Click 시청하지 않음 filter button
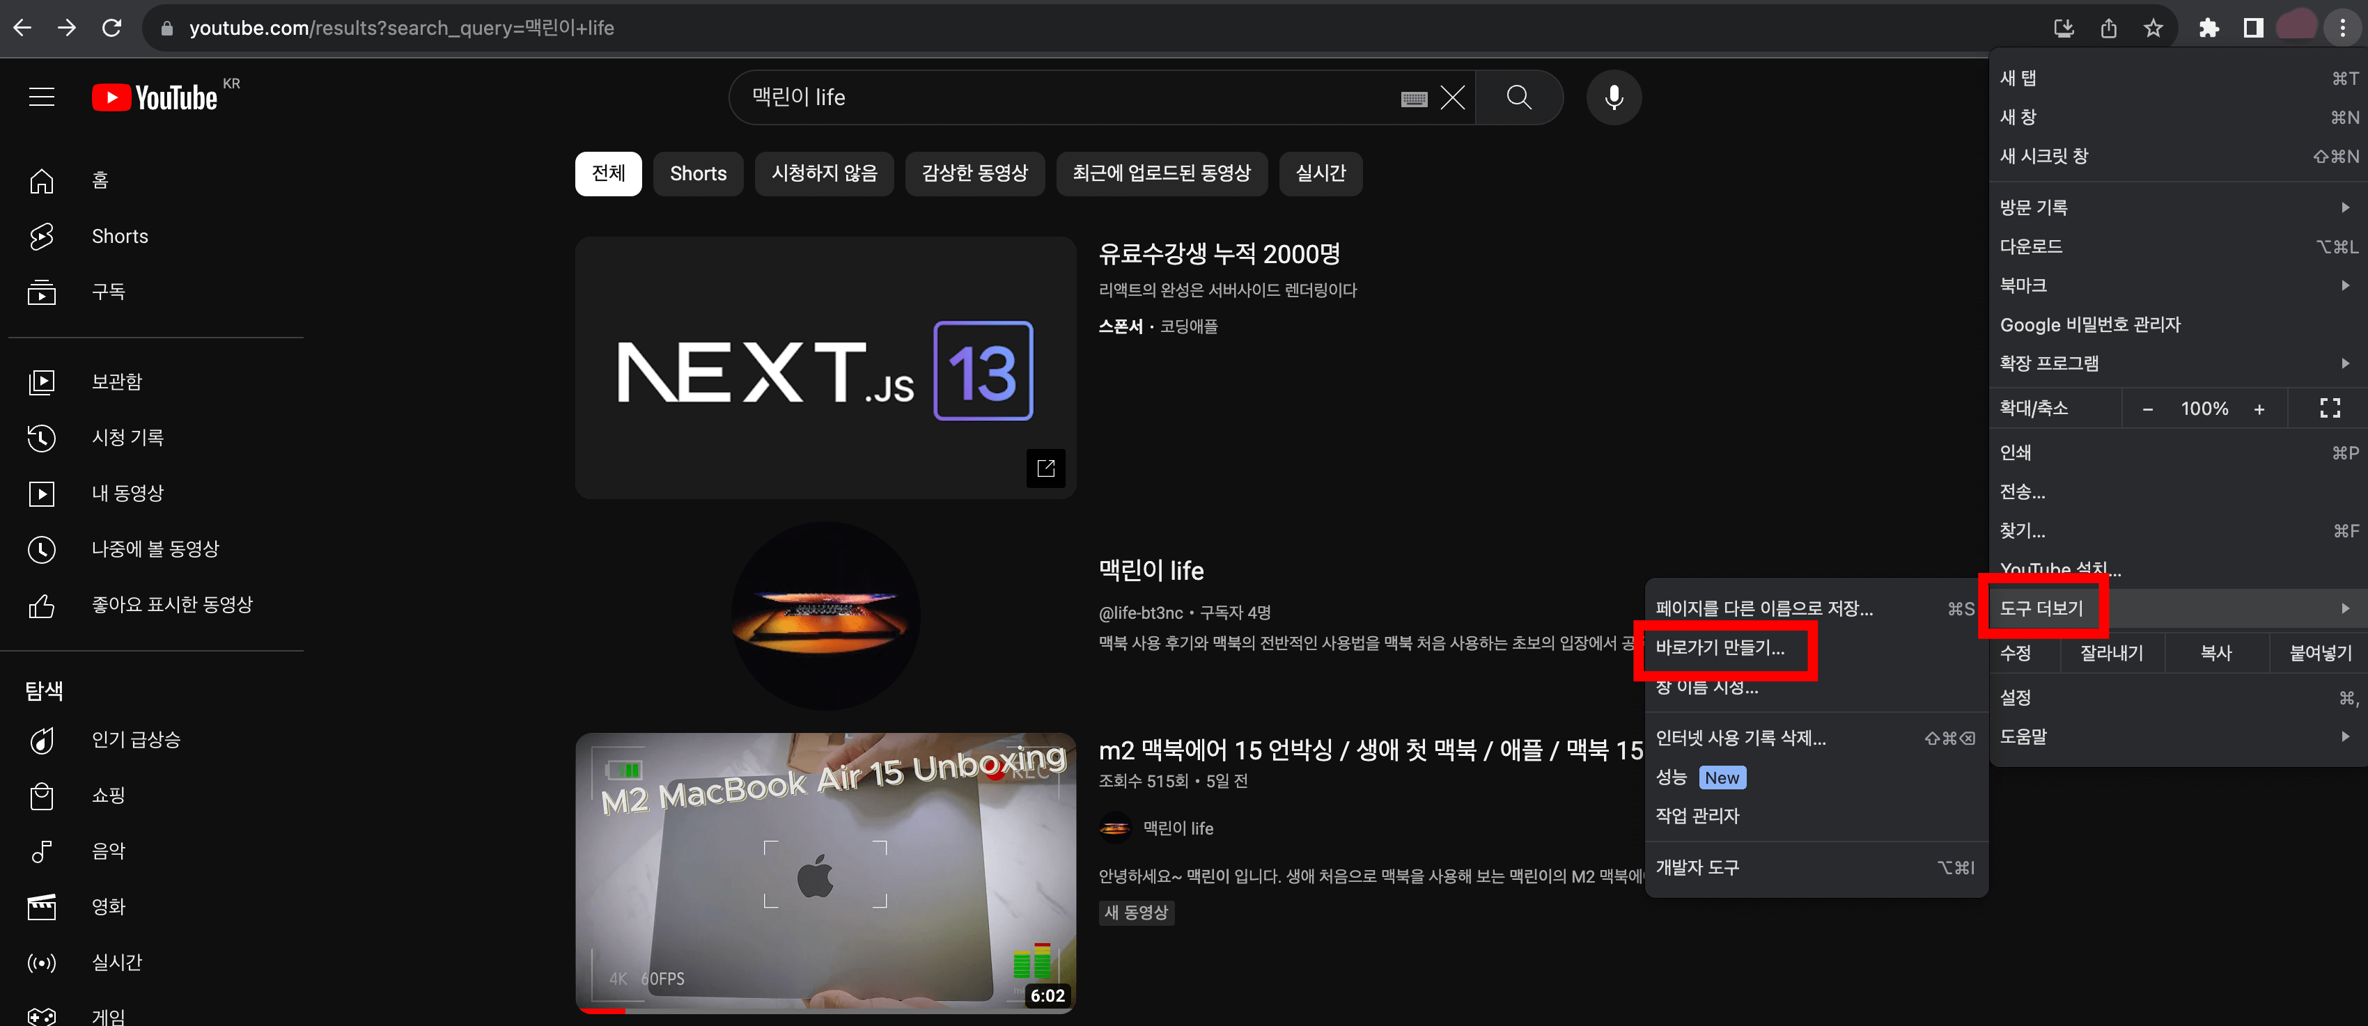The width and height of the screenshot is (2368, 1026). (x=826, y=171)
